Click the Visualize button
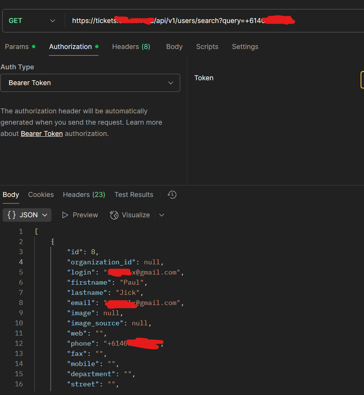This screenshot has width=364, height=395. pyautogui.click(x=130, y=215)
